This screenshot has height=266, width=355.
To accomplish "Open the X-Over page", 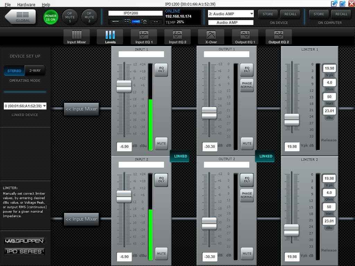I will (x=211, y=37).
